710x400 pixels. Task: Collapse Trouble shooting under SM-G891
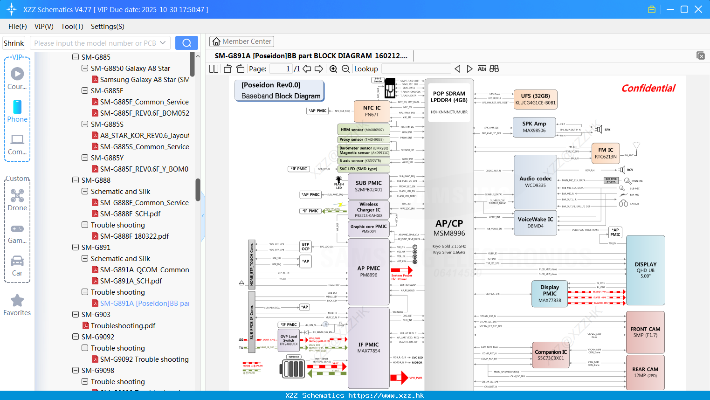tap(85, 292)
